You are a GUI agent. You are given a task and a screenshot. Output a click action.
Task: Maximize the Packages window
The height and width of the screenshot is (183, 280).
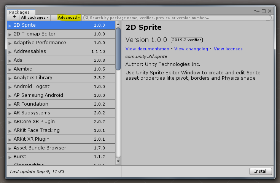(264, 11)
